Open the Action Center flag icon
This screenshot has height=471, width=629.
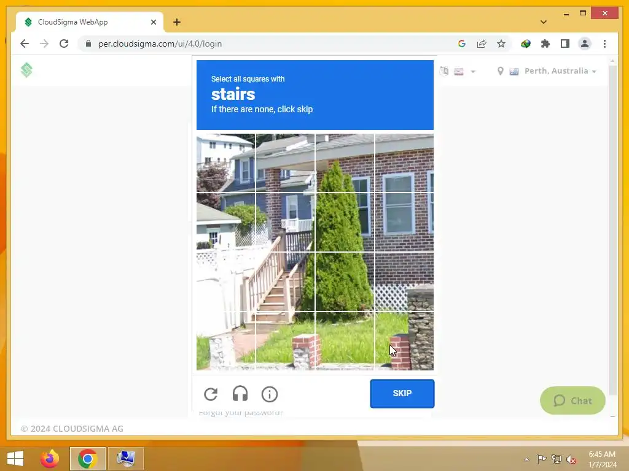point(541,459)
